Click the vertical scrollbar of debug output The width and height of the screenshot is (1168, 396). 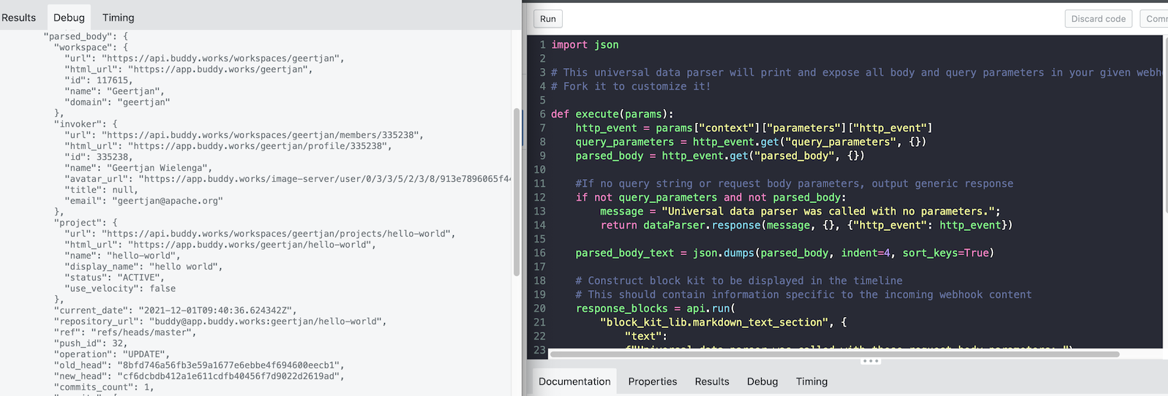(517, 191)
